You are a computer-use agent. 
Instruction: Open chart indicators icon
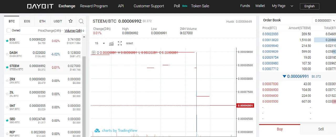pyautogui.click(x=111, y=43)
